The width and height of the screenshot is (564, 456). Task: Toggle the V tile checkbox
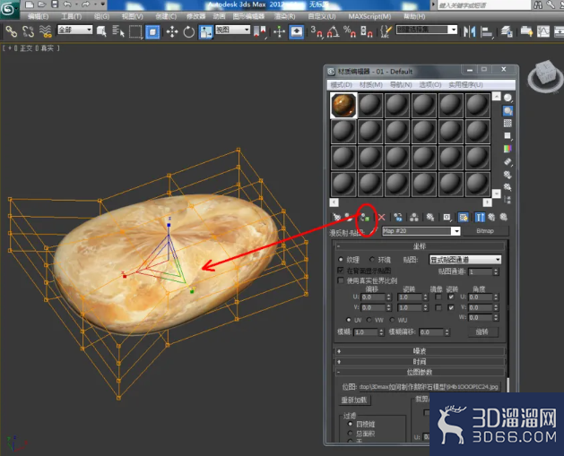click(451, 307)
